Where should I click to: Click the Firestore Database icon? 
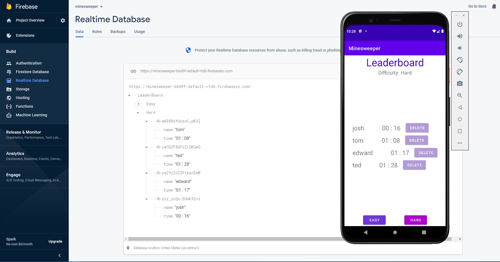[9, 72]
